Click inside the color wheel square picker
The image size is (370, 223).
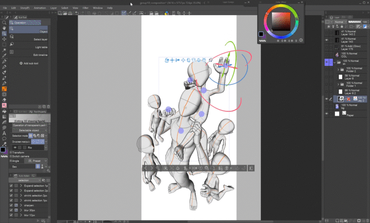click(281, 22)
